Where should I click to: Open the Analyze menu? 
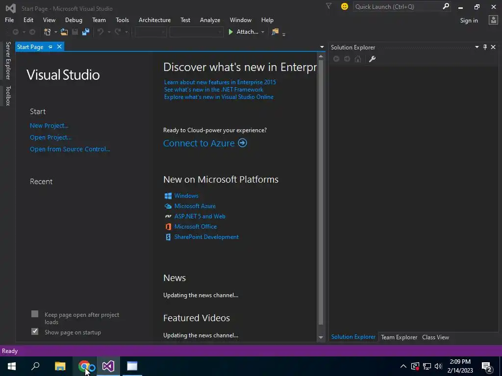point(210,20)
